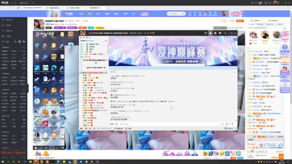Click the Start Broadcasting camera icon in the header

[x=200, y=13]
